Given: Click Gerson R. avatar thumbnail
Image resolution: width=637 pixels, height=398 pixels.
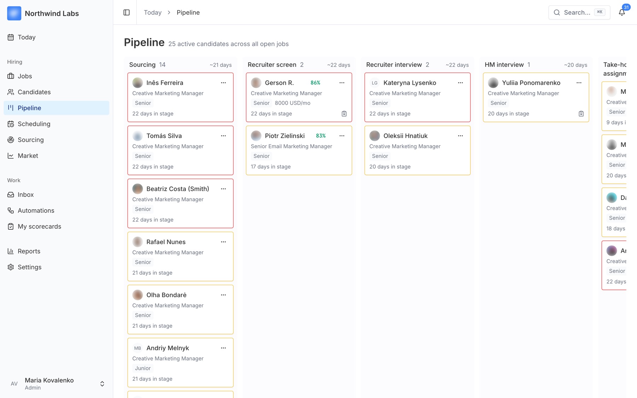Looking at the screenshot, I should coord(256,83).
